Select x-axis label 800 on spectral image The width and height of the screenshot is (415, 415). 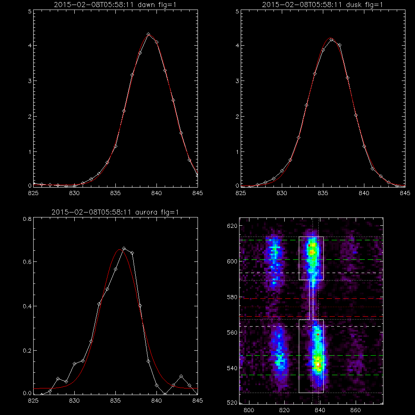pos(249,410)
